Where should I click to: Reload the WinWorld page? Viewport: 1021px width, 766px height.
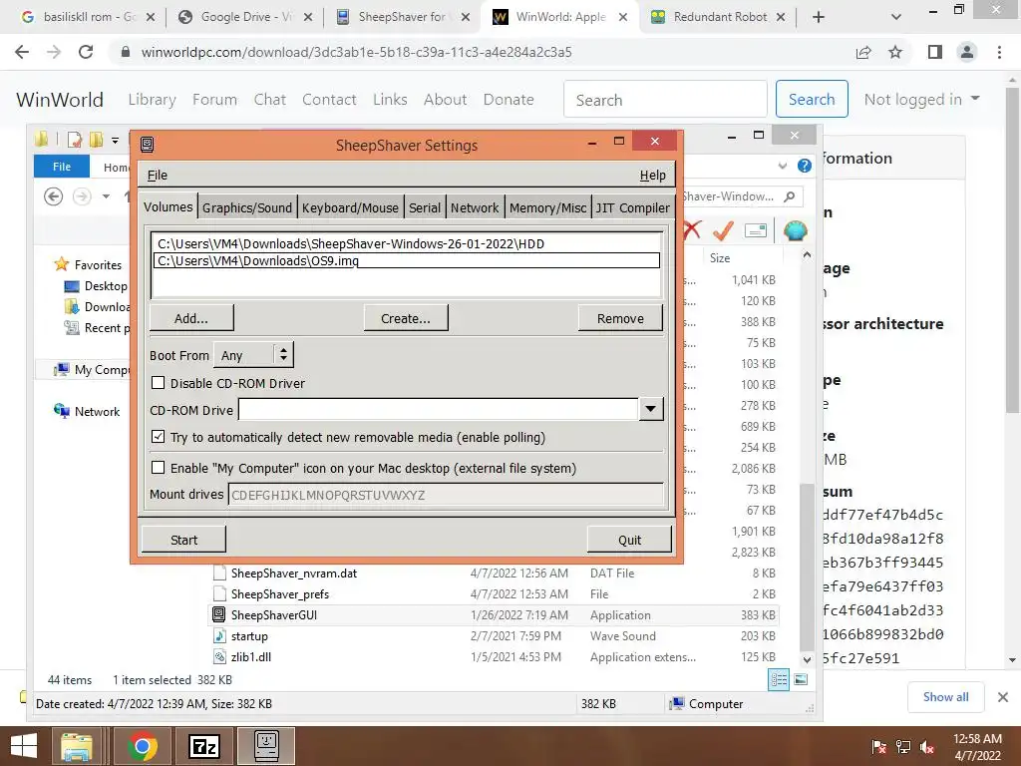(x=86, y=52)
